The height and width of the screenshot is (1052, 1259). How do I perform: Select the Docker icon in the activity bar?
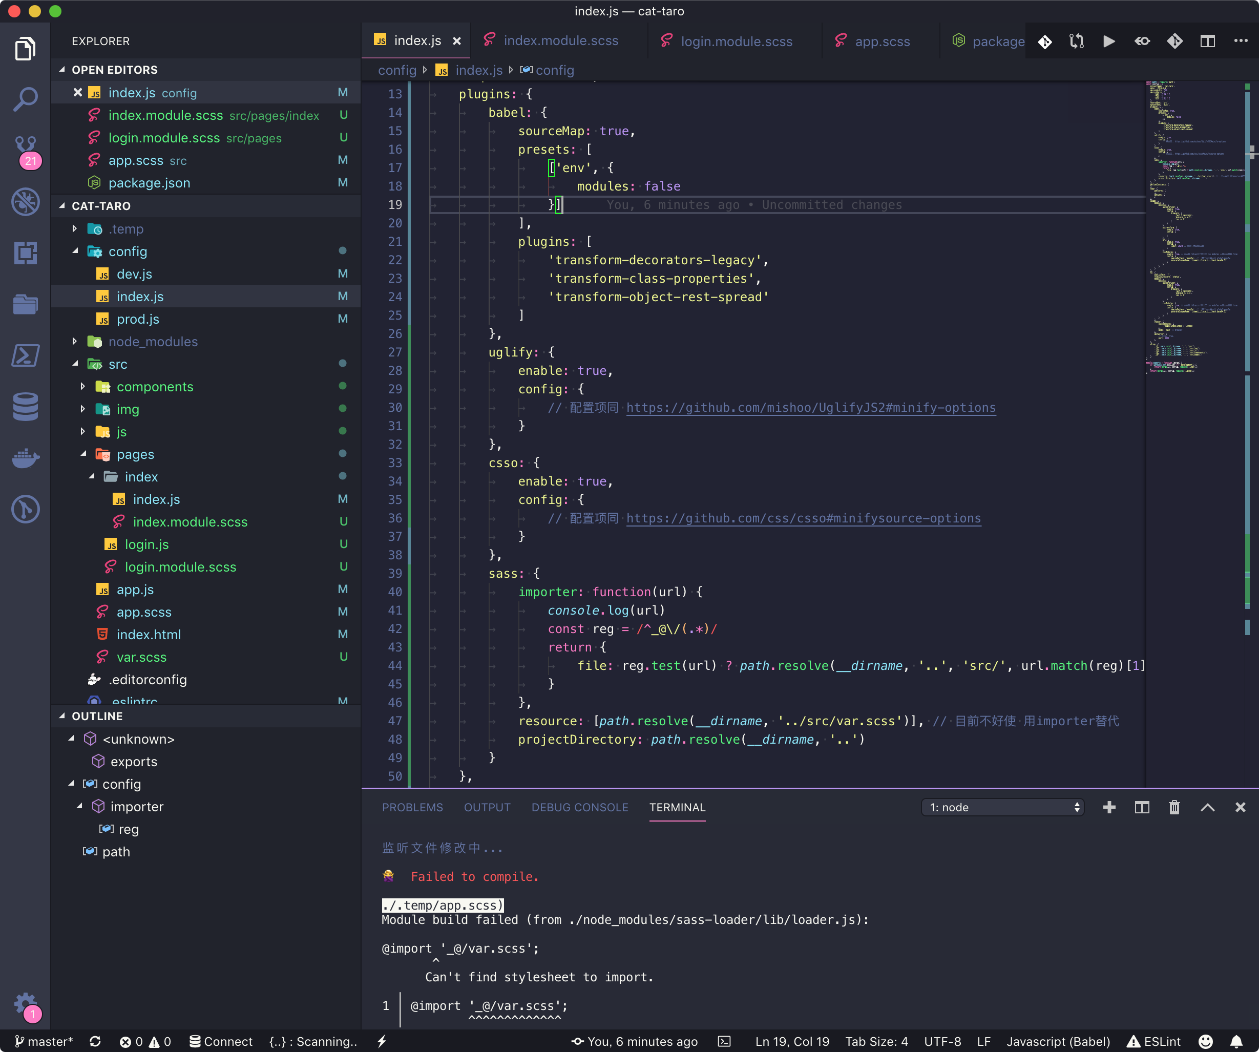[25, 458]
